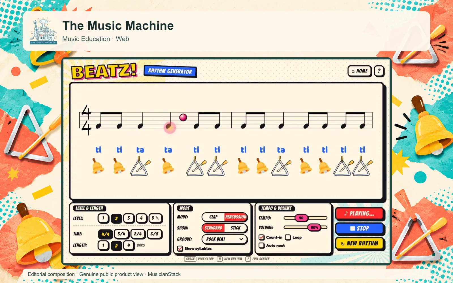Click the triangle under third ta
The width and height of the screenshot is (453, 283).
[x=281, y=167]
